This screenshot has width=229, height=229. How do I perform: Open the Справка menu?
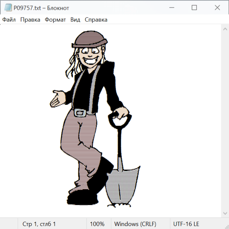coord(96,20)
